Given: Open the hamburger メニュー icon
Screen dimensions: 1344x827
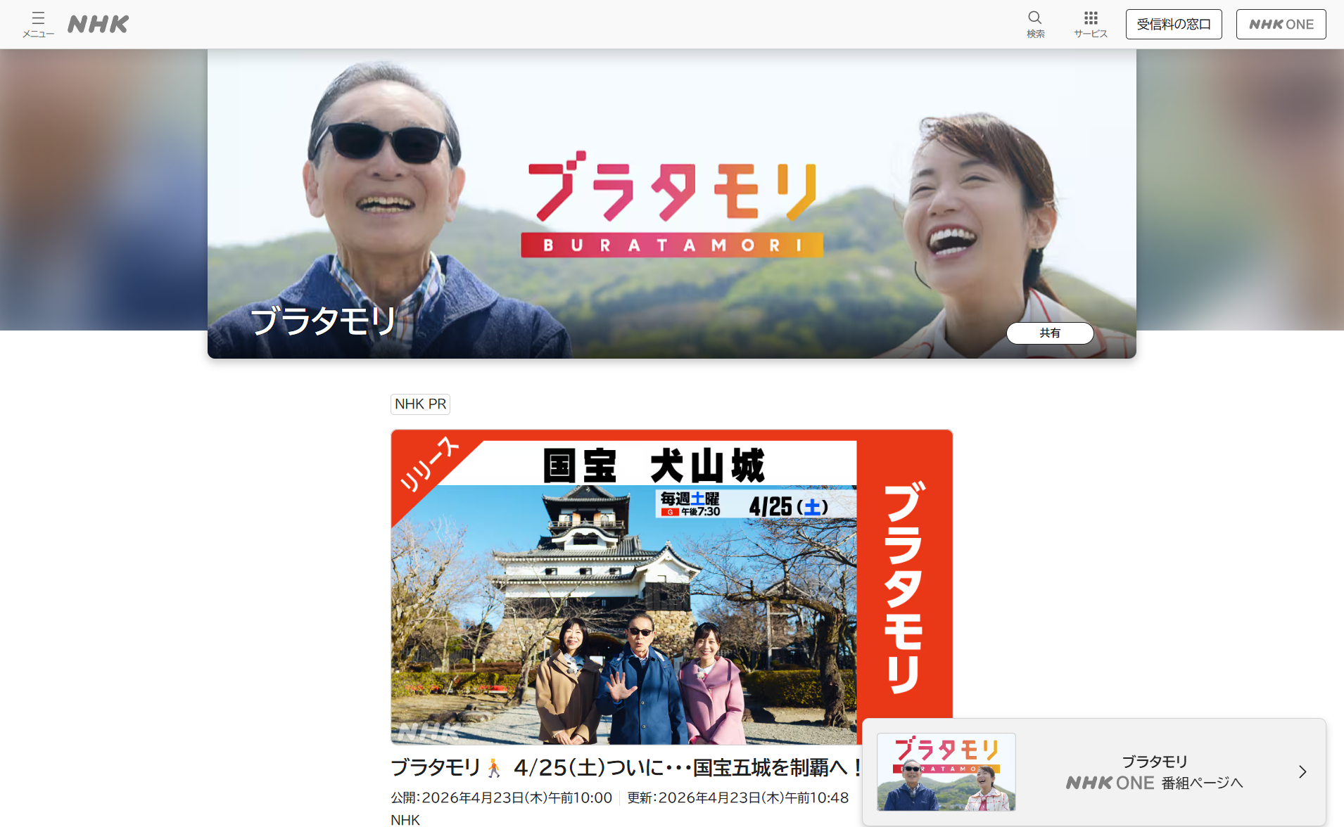Looking at the screenshot, I should (38, 24).
